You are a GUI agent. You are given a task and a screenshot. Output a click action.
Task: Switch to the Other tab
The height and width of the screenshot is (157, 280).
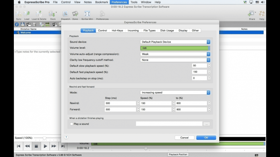click(x=195, y=30)
